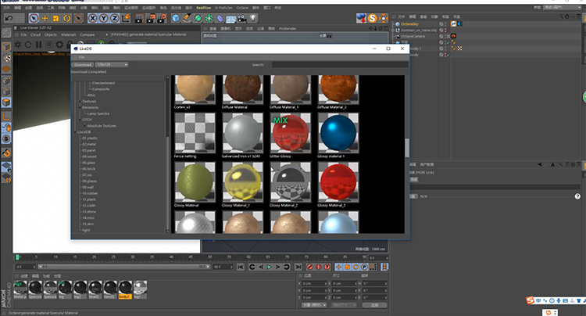Focus the LiveDB Search field

point(339,65)
